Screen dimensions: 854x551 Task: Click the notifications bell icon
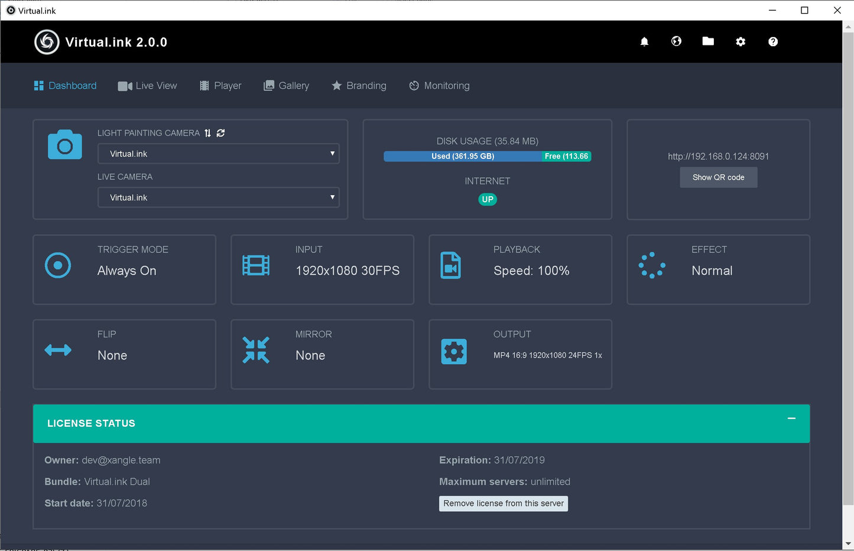(x=644, y=41)
